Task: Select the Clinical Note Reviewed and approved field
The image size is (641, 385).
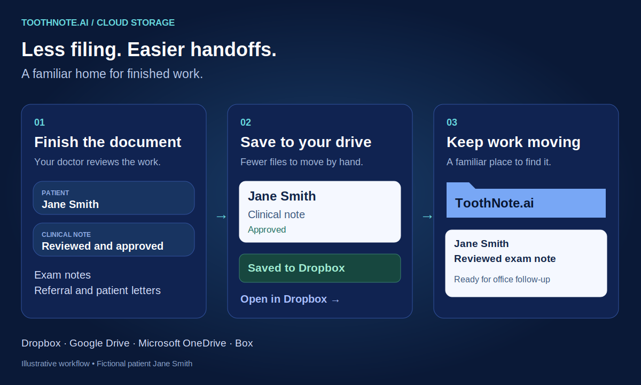Action: [x=114, y=240]
